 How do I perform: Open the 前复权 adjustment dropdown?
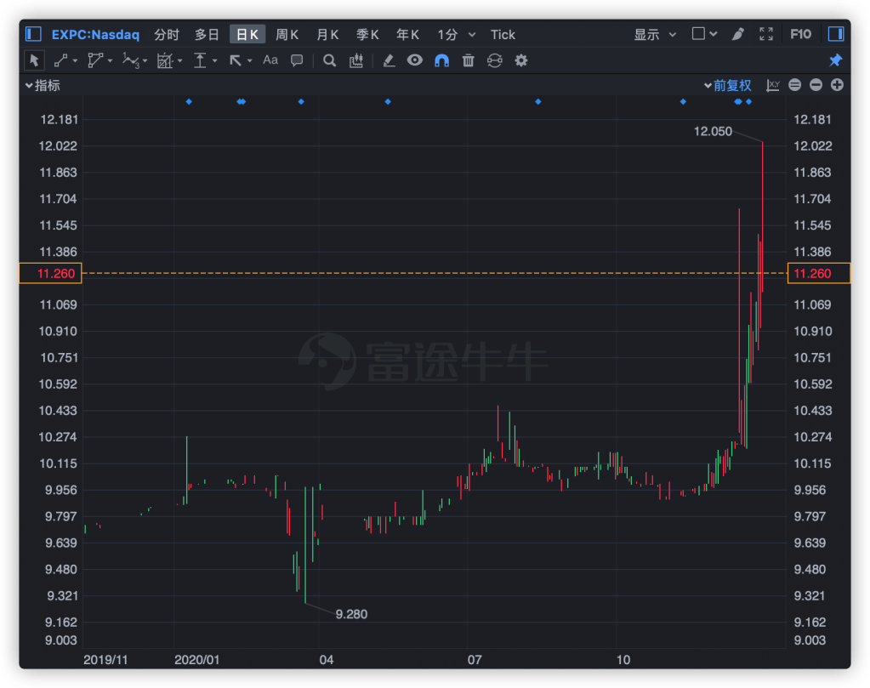pos(727,85)
